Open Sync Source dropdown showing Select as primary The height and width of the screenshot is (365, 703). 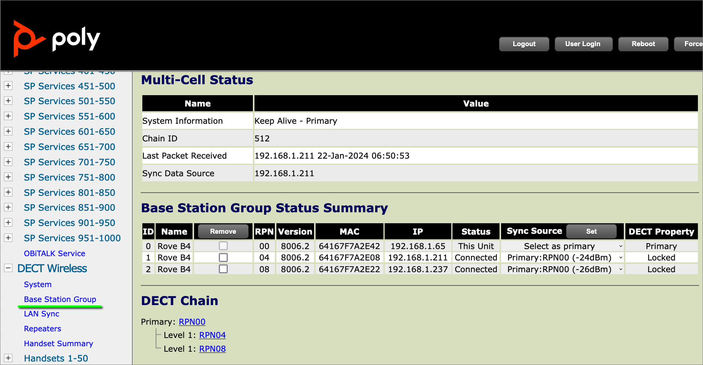(x=562, y=246)
